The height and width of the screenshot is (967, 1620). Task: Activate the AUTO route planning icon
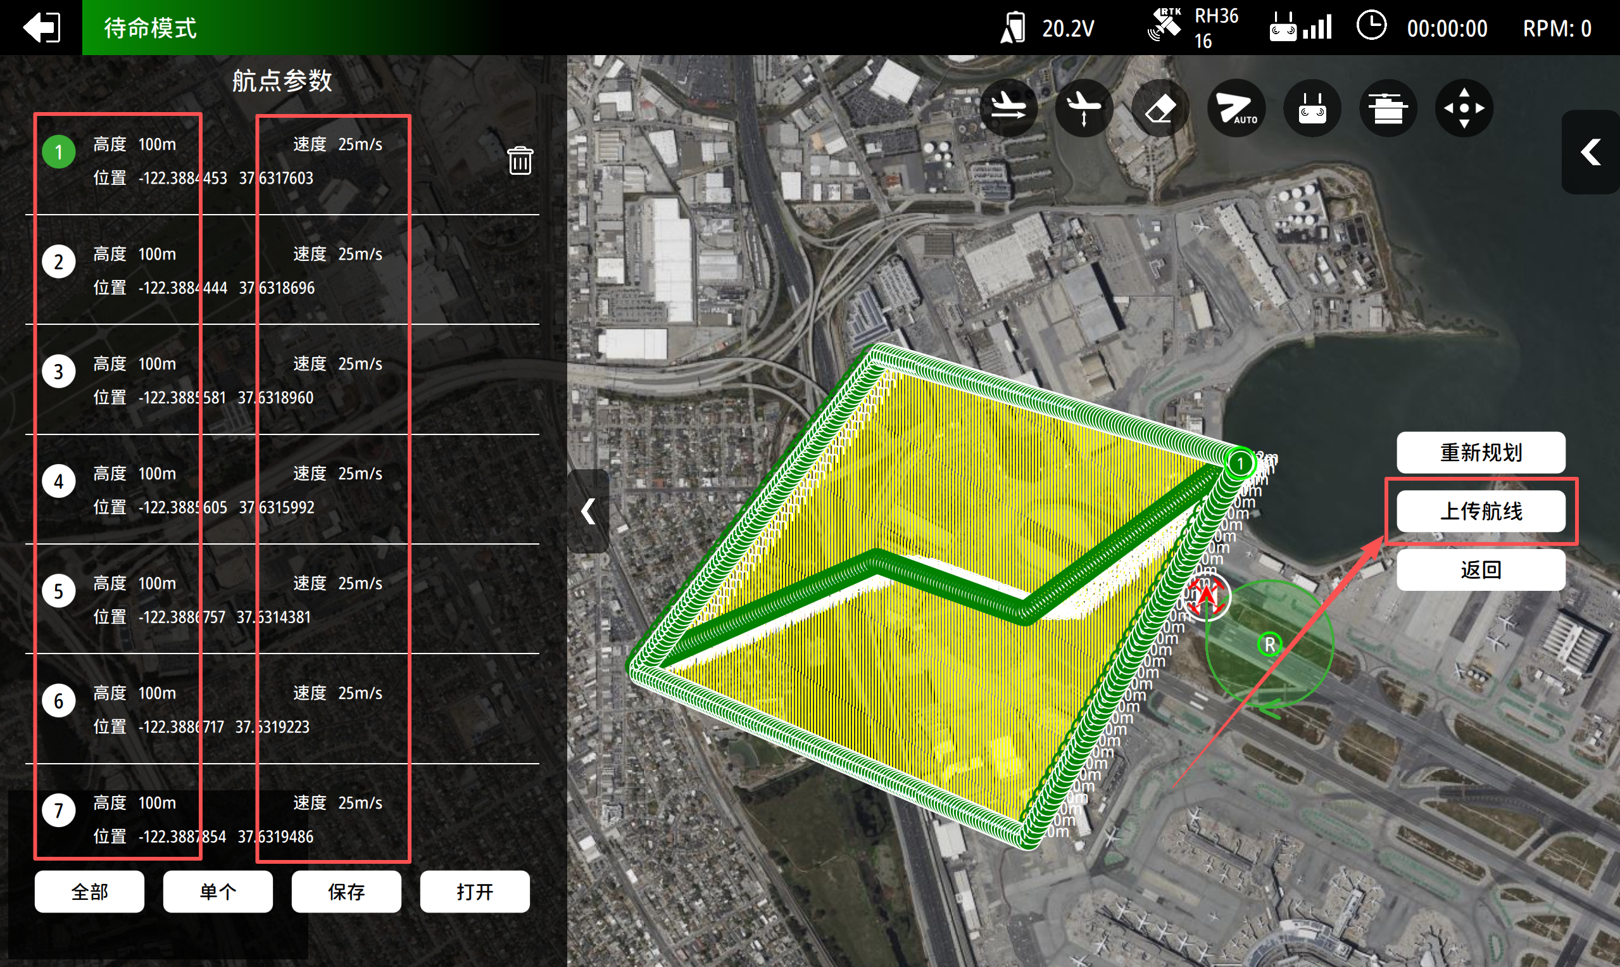(x=1236, y=108)
